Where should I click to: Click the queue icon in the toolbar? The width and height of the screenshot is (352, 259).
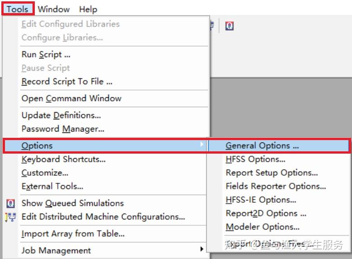[x=230, y=26]
